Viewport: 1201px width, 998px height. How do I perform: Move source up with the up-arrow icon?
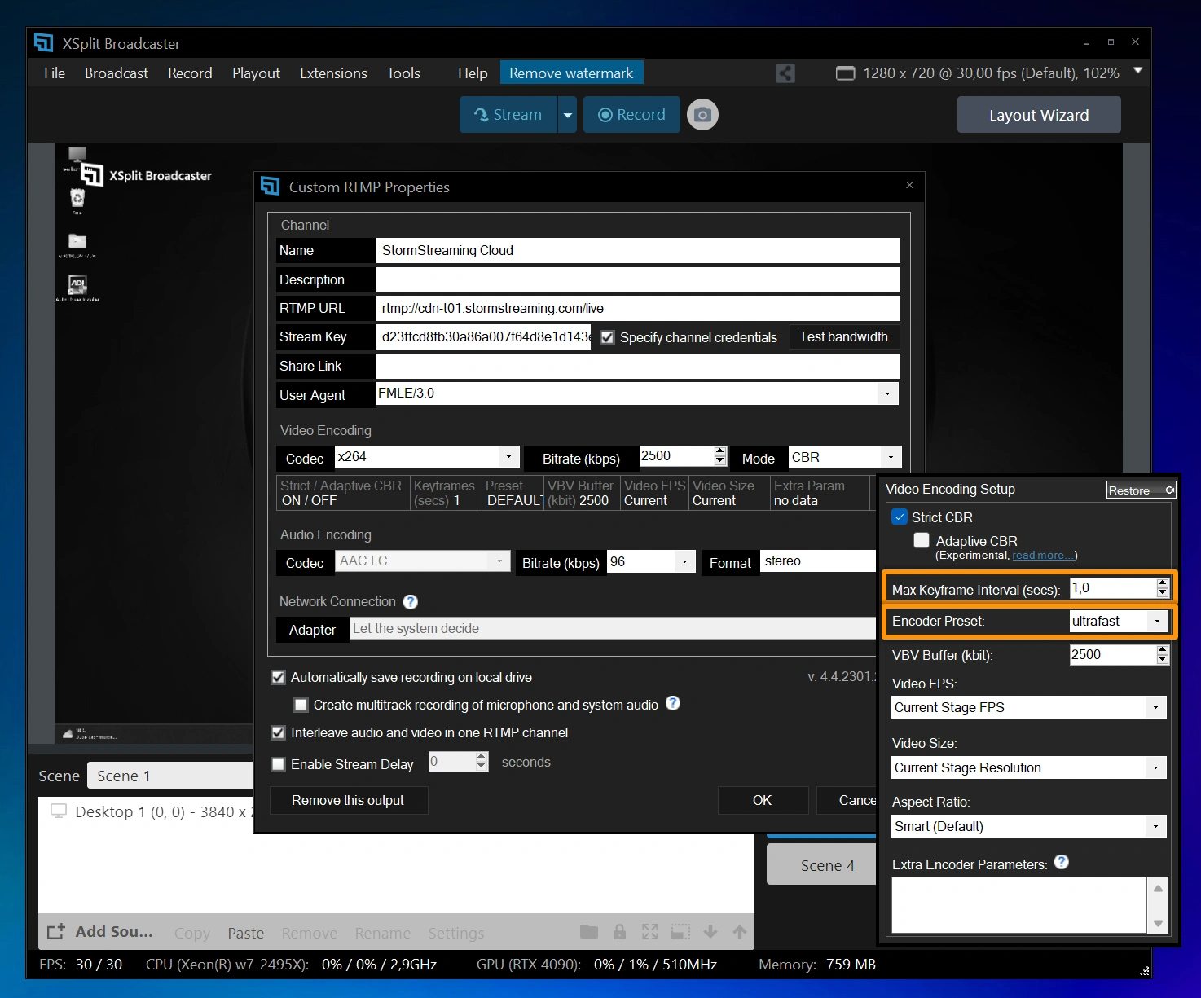coord(740,931)
